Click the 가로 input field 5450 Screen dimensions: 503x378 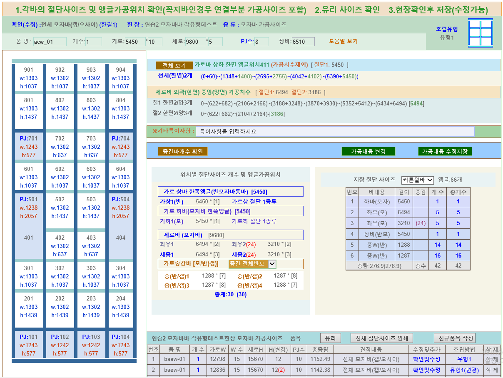pos(135,42)
